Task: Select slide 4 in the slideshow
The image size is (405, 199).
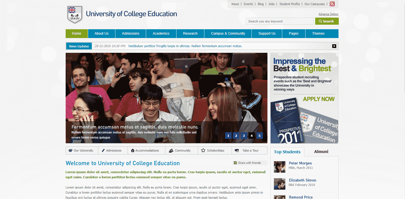Action: tap(251, 136)
